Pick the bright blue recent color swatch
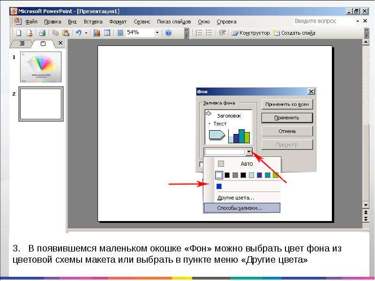Screen dimensions: 375x281 [219, 186]
